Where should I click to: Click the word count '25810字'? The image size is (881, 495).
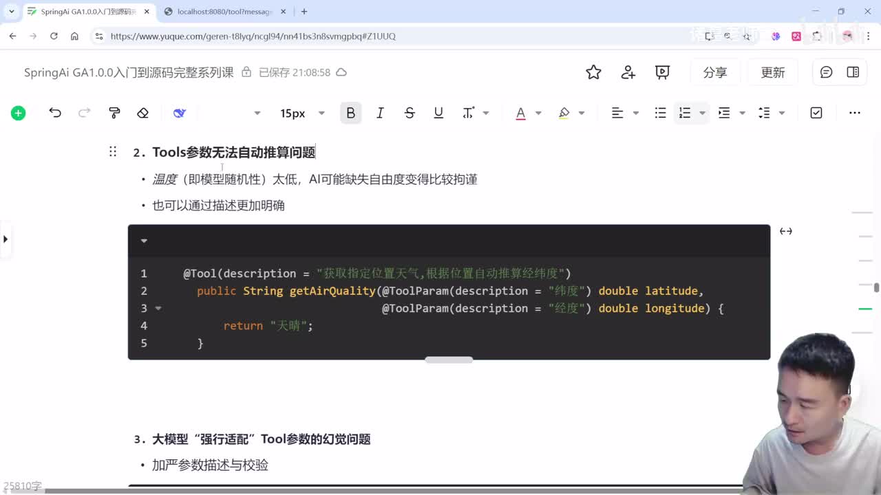click(22, 486)
